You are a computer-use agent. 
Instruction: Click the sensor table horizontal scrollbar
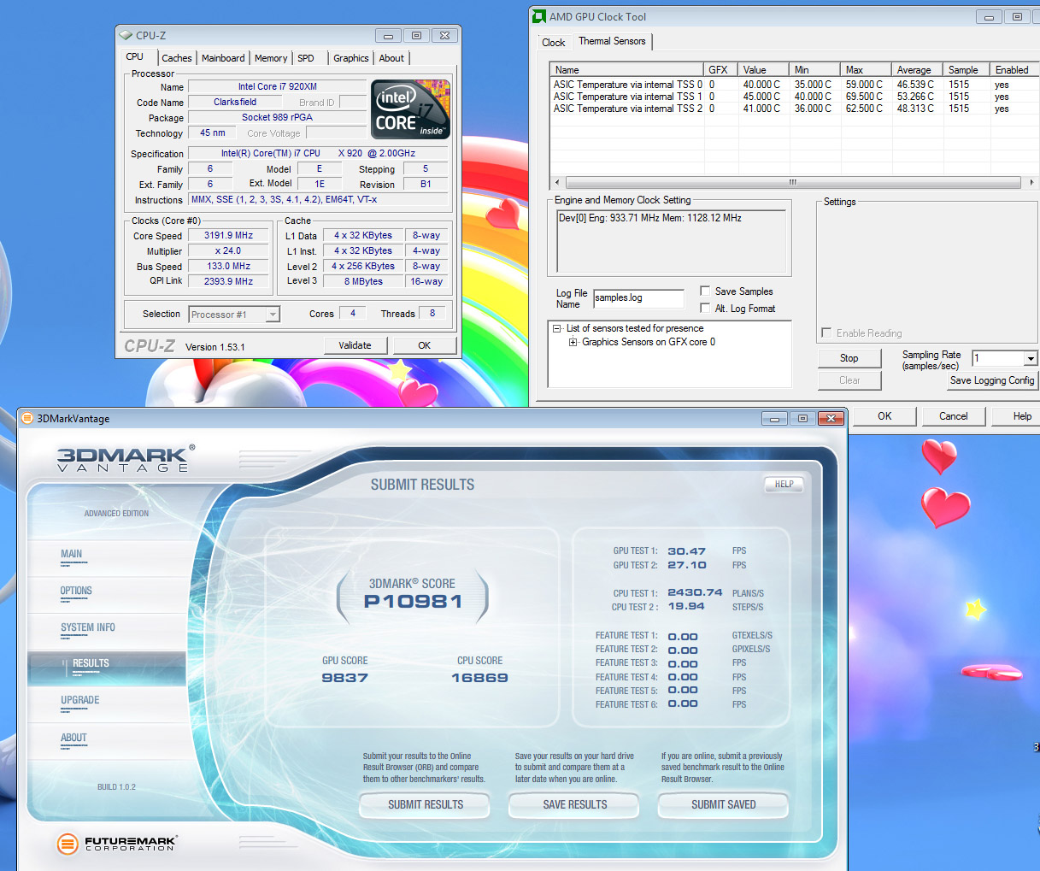click(792, 182)
